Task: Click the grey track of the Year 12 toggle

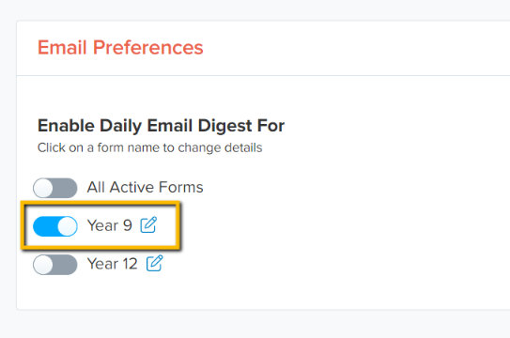Action: (65, 265)
